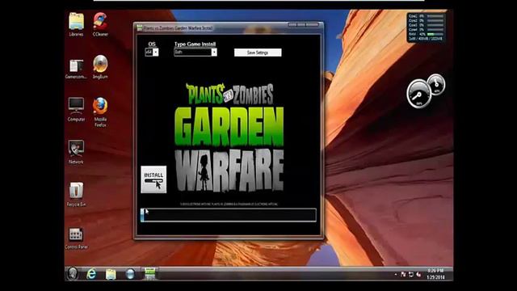Select the installer's taskbar button

point(150,274)
